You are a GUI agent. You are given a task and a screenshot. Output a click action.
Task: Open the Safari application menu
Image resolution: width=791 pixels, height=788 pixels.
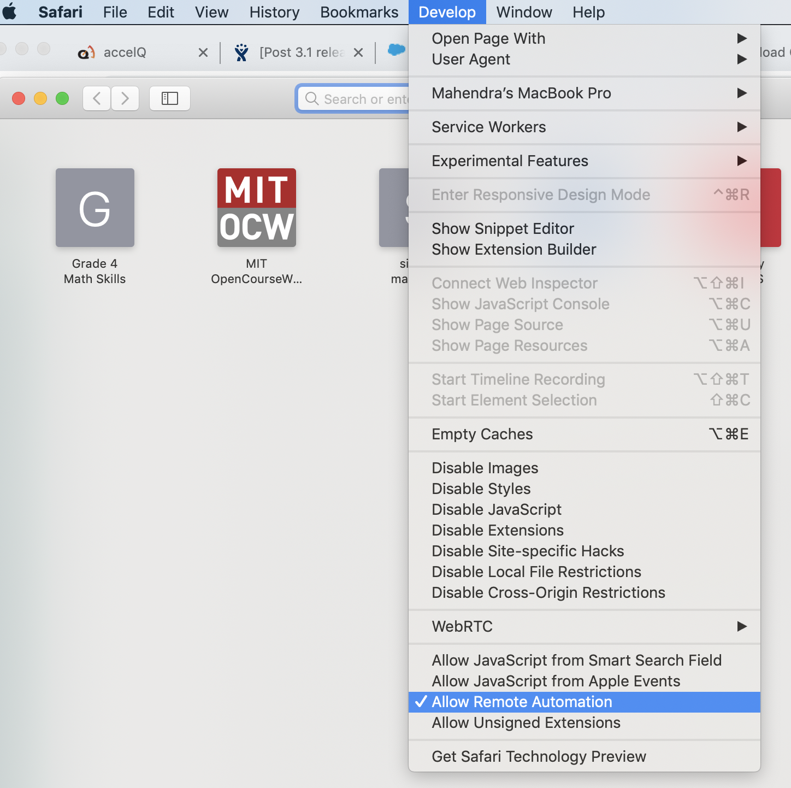(60, 12)
